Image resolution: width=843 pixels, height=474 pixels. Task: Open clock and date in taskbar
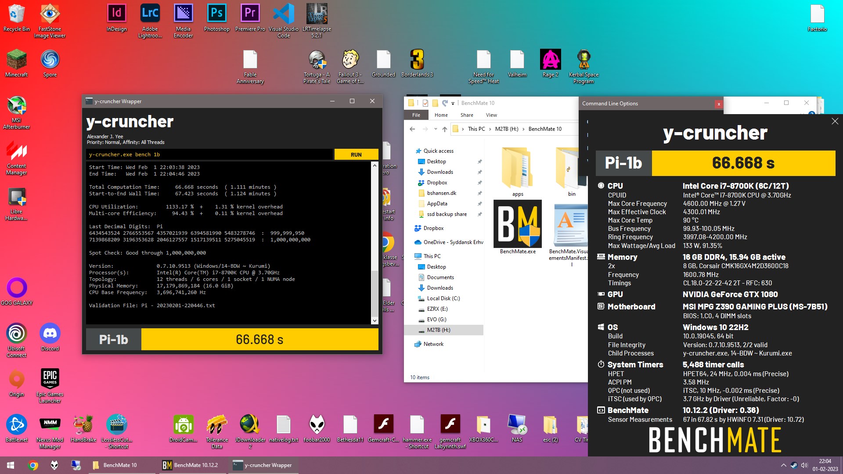pyautogui.click(x=825, y=465)
